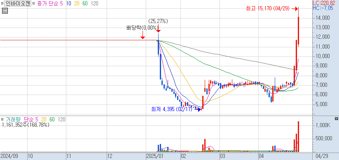Toggle the small square before 인바이오젠
The image size is (339, 160).
click(2, 4)
